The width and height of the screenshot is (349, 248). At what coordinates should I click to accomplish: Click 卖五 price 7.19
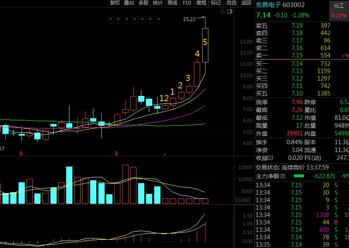[x=297, y=26]
